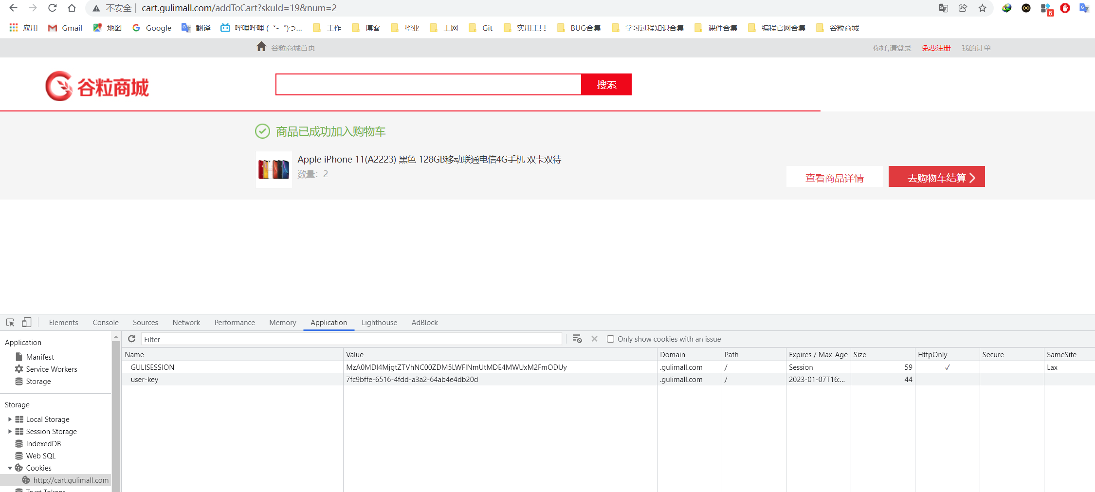
Task: Open the Google bookmark
Action: pyautogui.click(x=152, y=28)
